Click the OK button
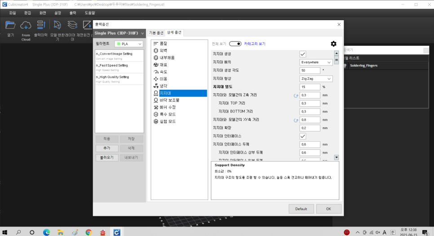The width and height of the screenshot is (434, 236). click(x=328, y=209)
